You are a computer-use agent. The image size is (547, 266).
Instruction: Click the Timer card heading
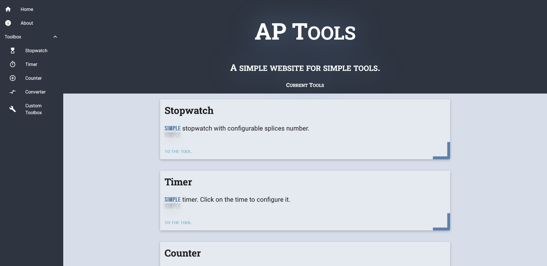pos(178,182)
